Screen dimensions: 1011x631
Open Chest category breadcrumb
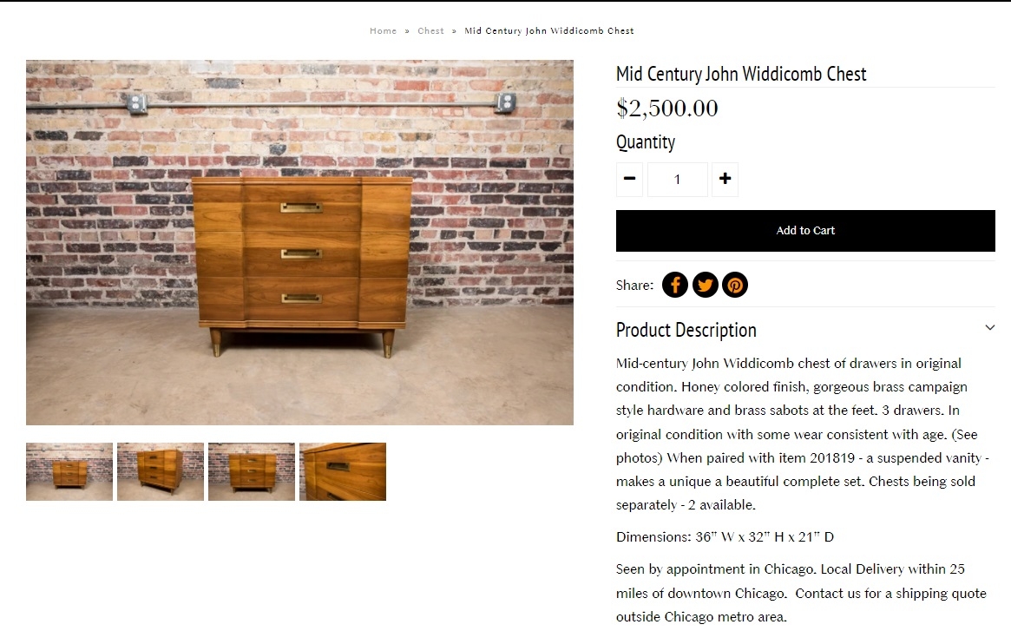pos(430,31)
